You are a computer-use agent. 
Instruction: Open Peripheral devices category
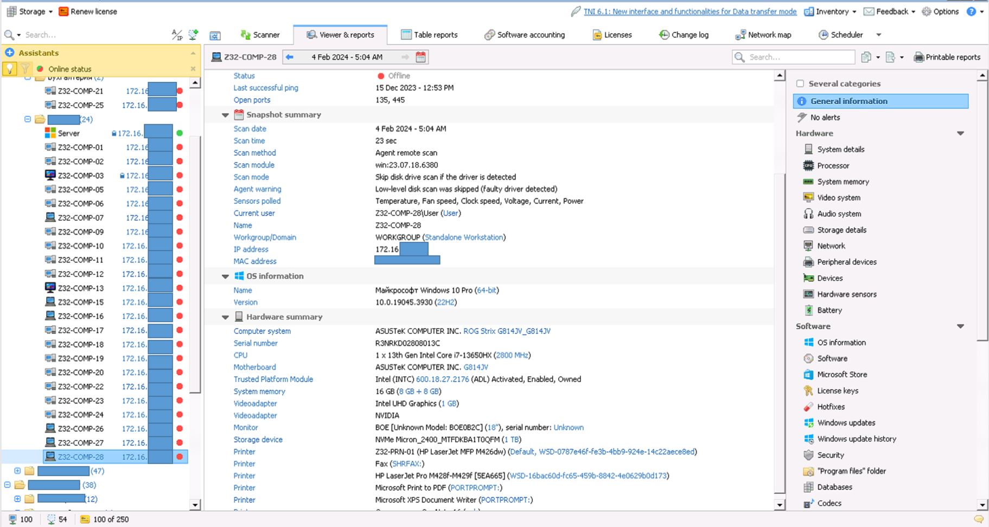[840, 262]
